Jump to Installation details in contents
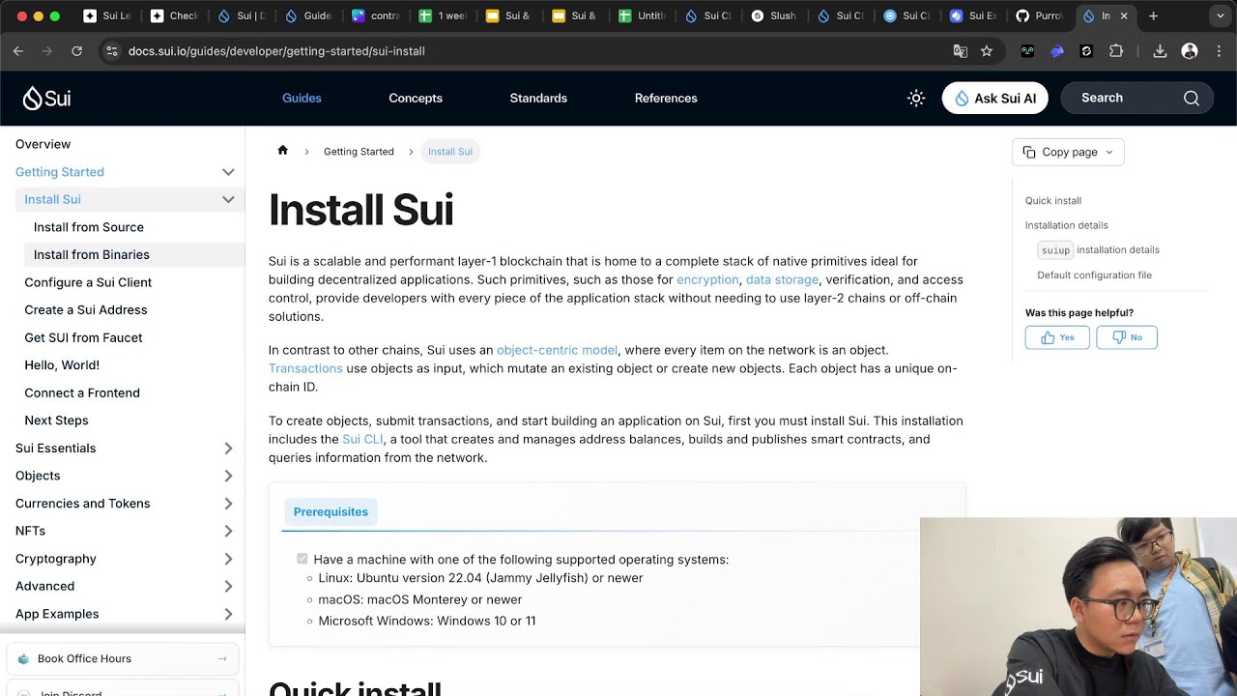The image size is (1237, 696). (x=1066, y=225)
